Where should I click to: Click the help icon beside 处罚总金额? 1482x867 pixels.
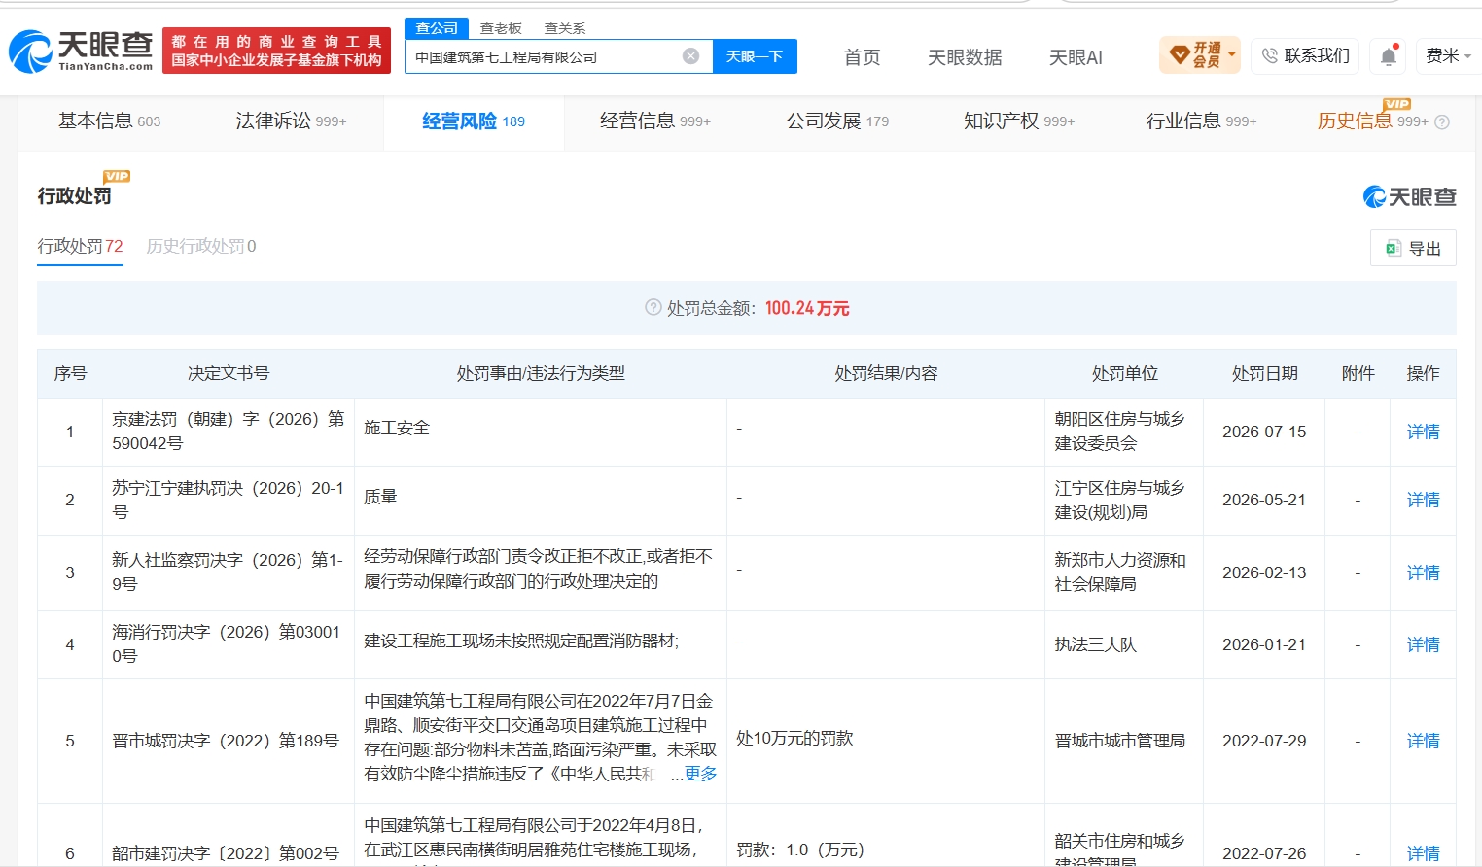coord(653,307)
